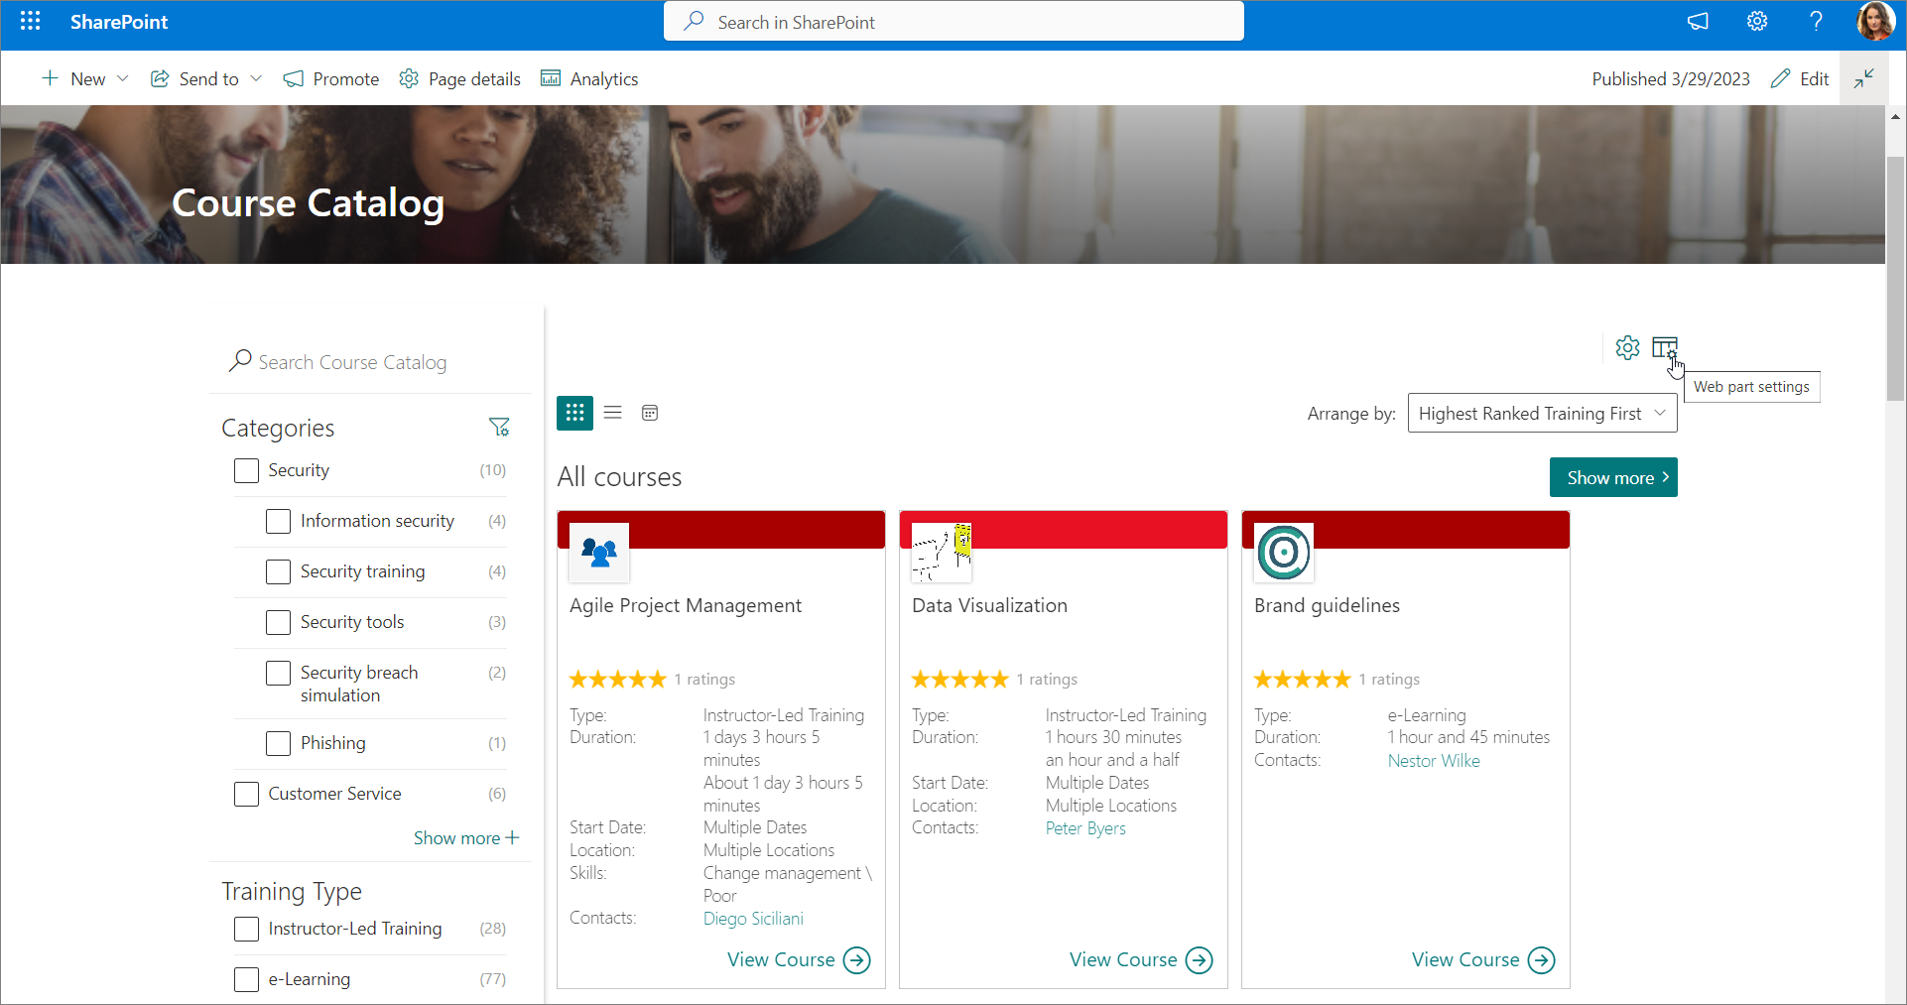
Task: Open the Diego Siciliani contact link
Action: [x=753, y=919]
